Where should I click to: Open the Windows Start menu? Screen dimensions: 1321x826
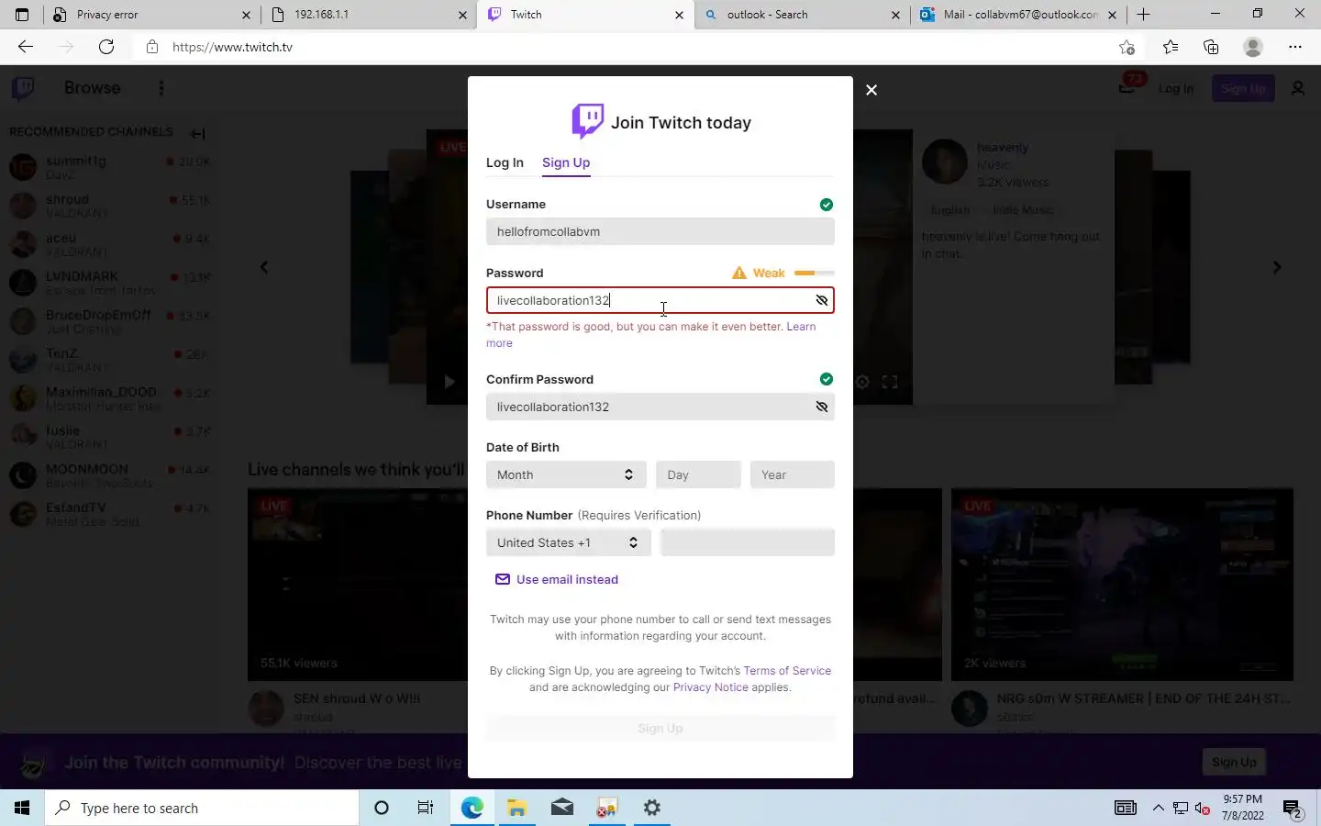(x=22, y=808)
